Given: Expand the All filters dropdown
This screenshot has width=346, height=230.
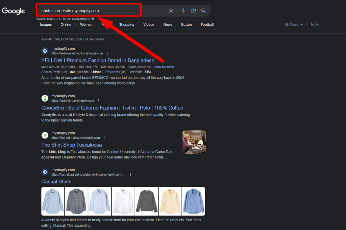Looking at the screenshot, I should (294, 24).
